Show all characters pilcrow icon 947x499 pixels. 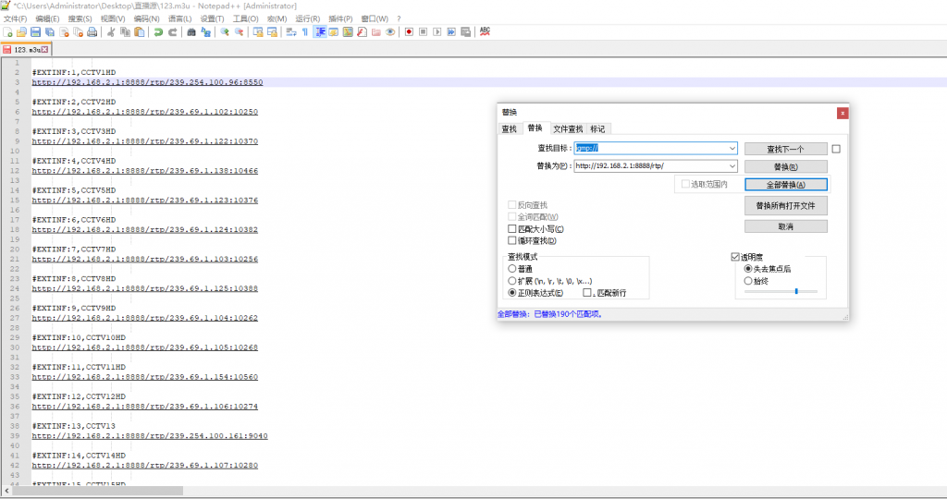(x=305, y=32)
